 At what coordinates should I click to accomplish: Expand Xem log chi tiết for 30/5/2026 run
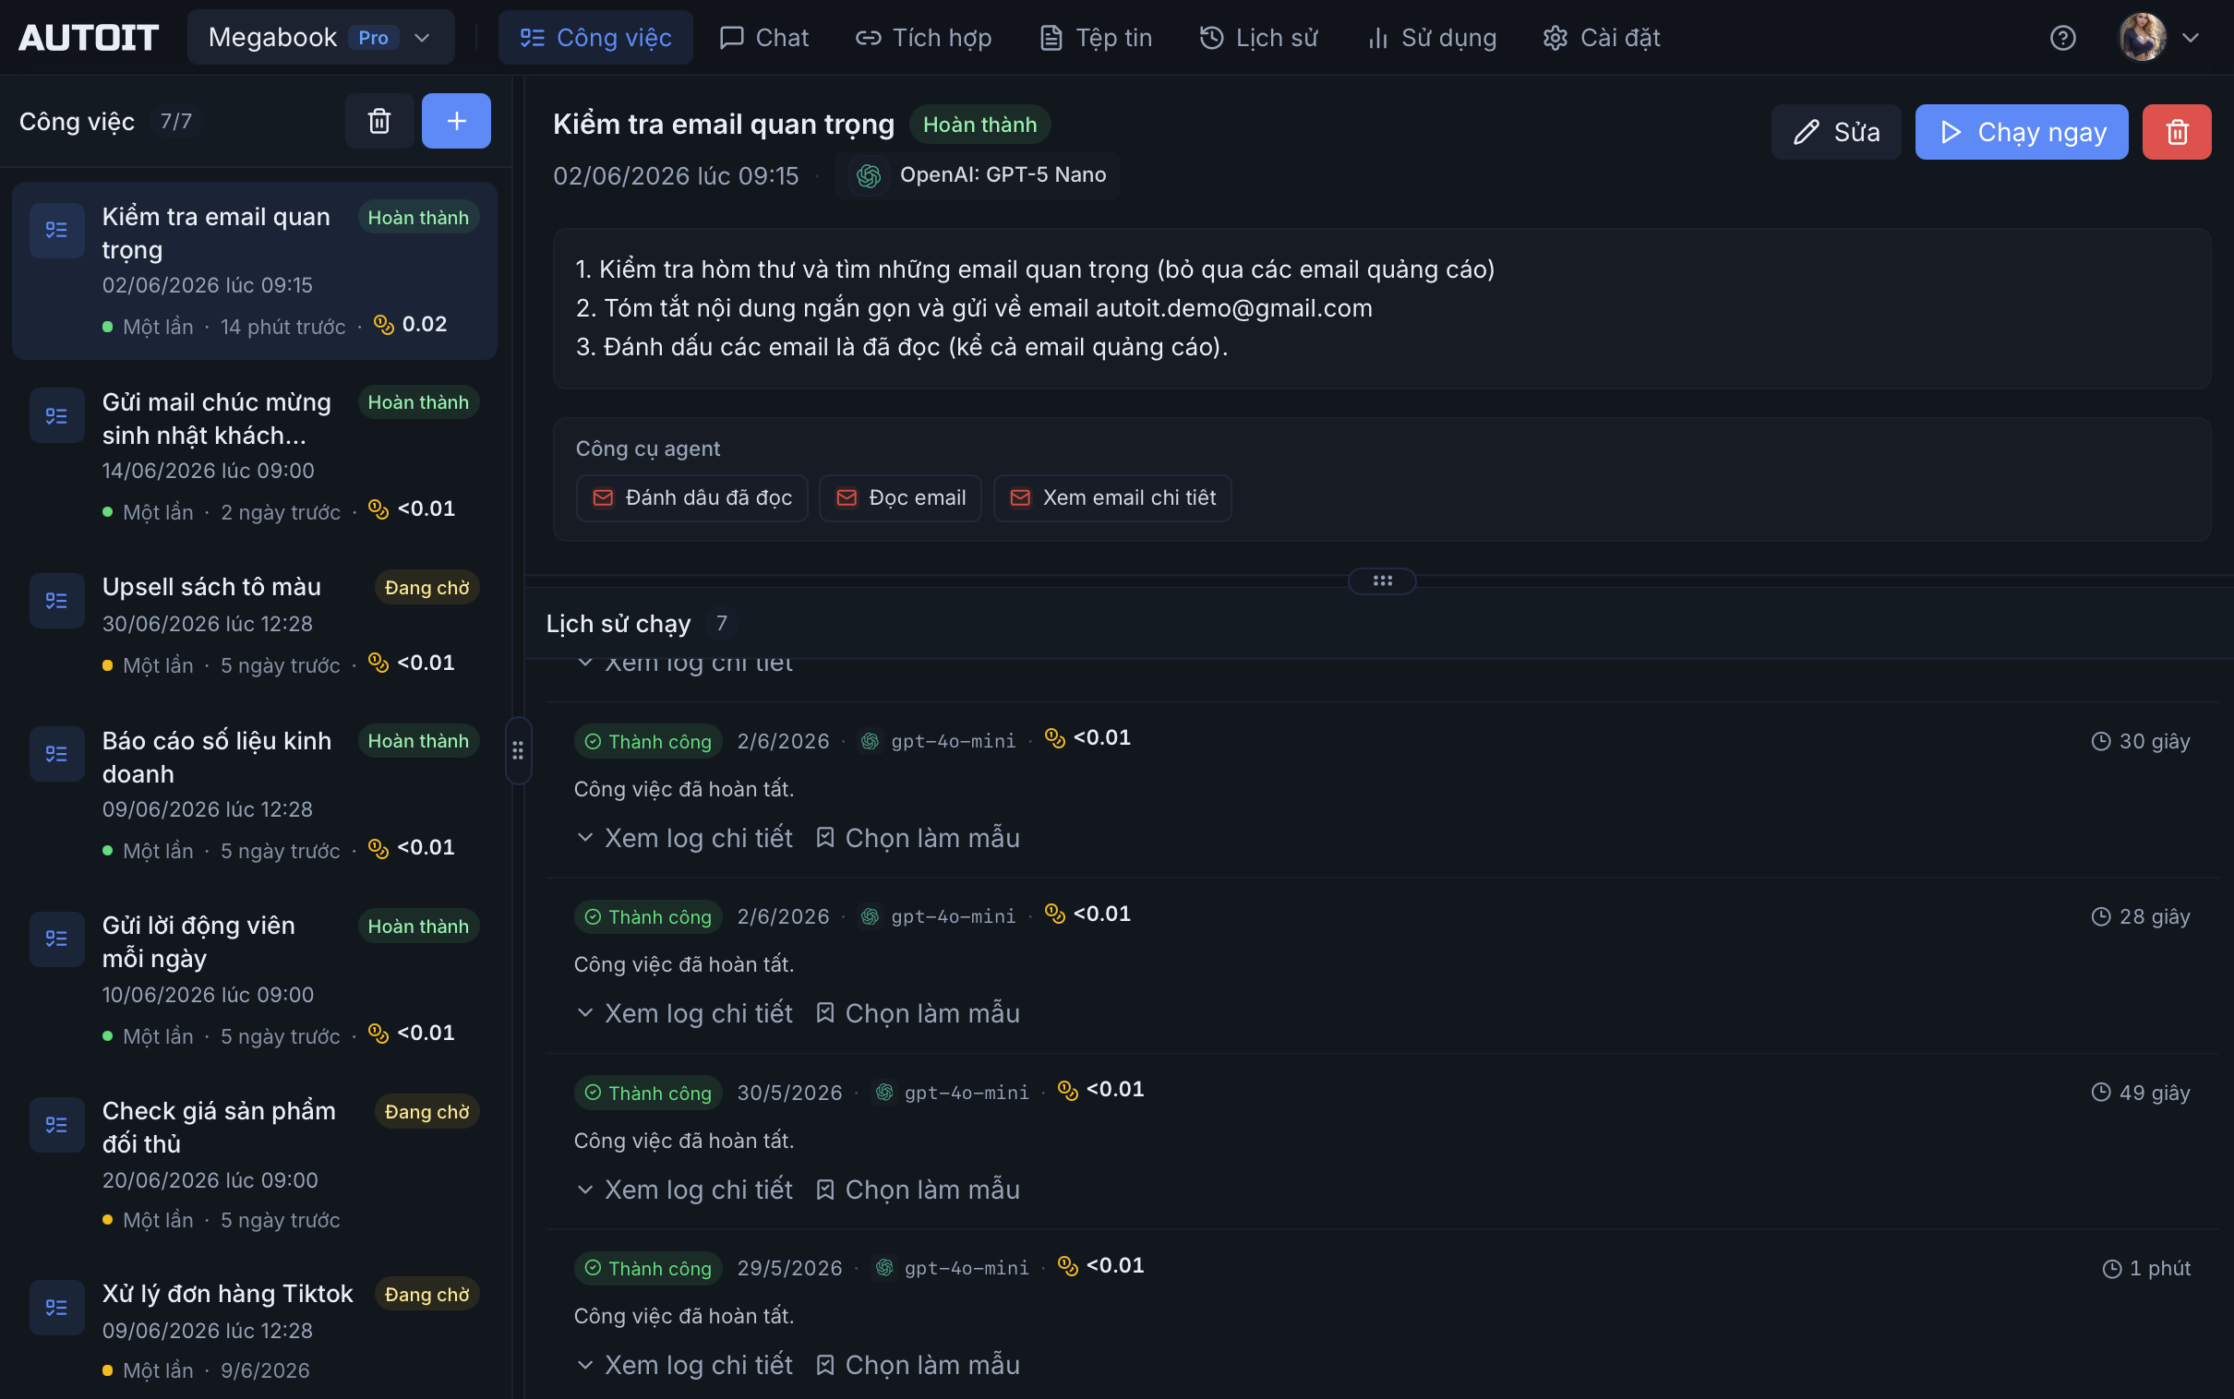click(684, 1189)
